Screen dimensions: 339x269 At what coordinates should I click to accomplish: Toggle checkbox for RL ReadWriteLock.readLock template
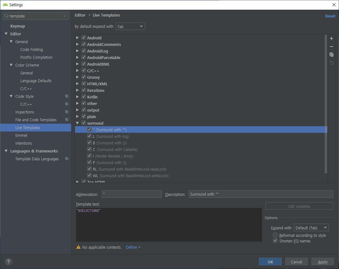tap(89, 169)
